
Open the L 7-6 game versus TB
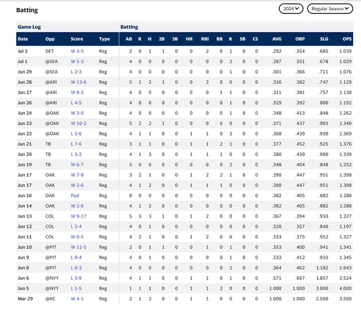[77, 143]
